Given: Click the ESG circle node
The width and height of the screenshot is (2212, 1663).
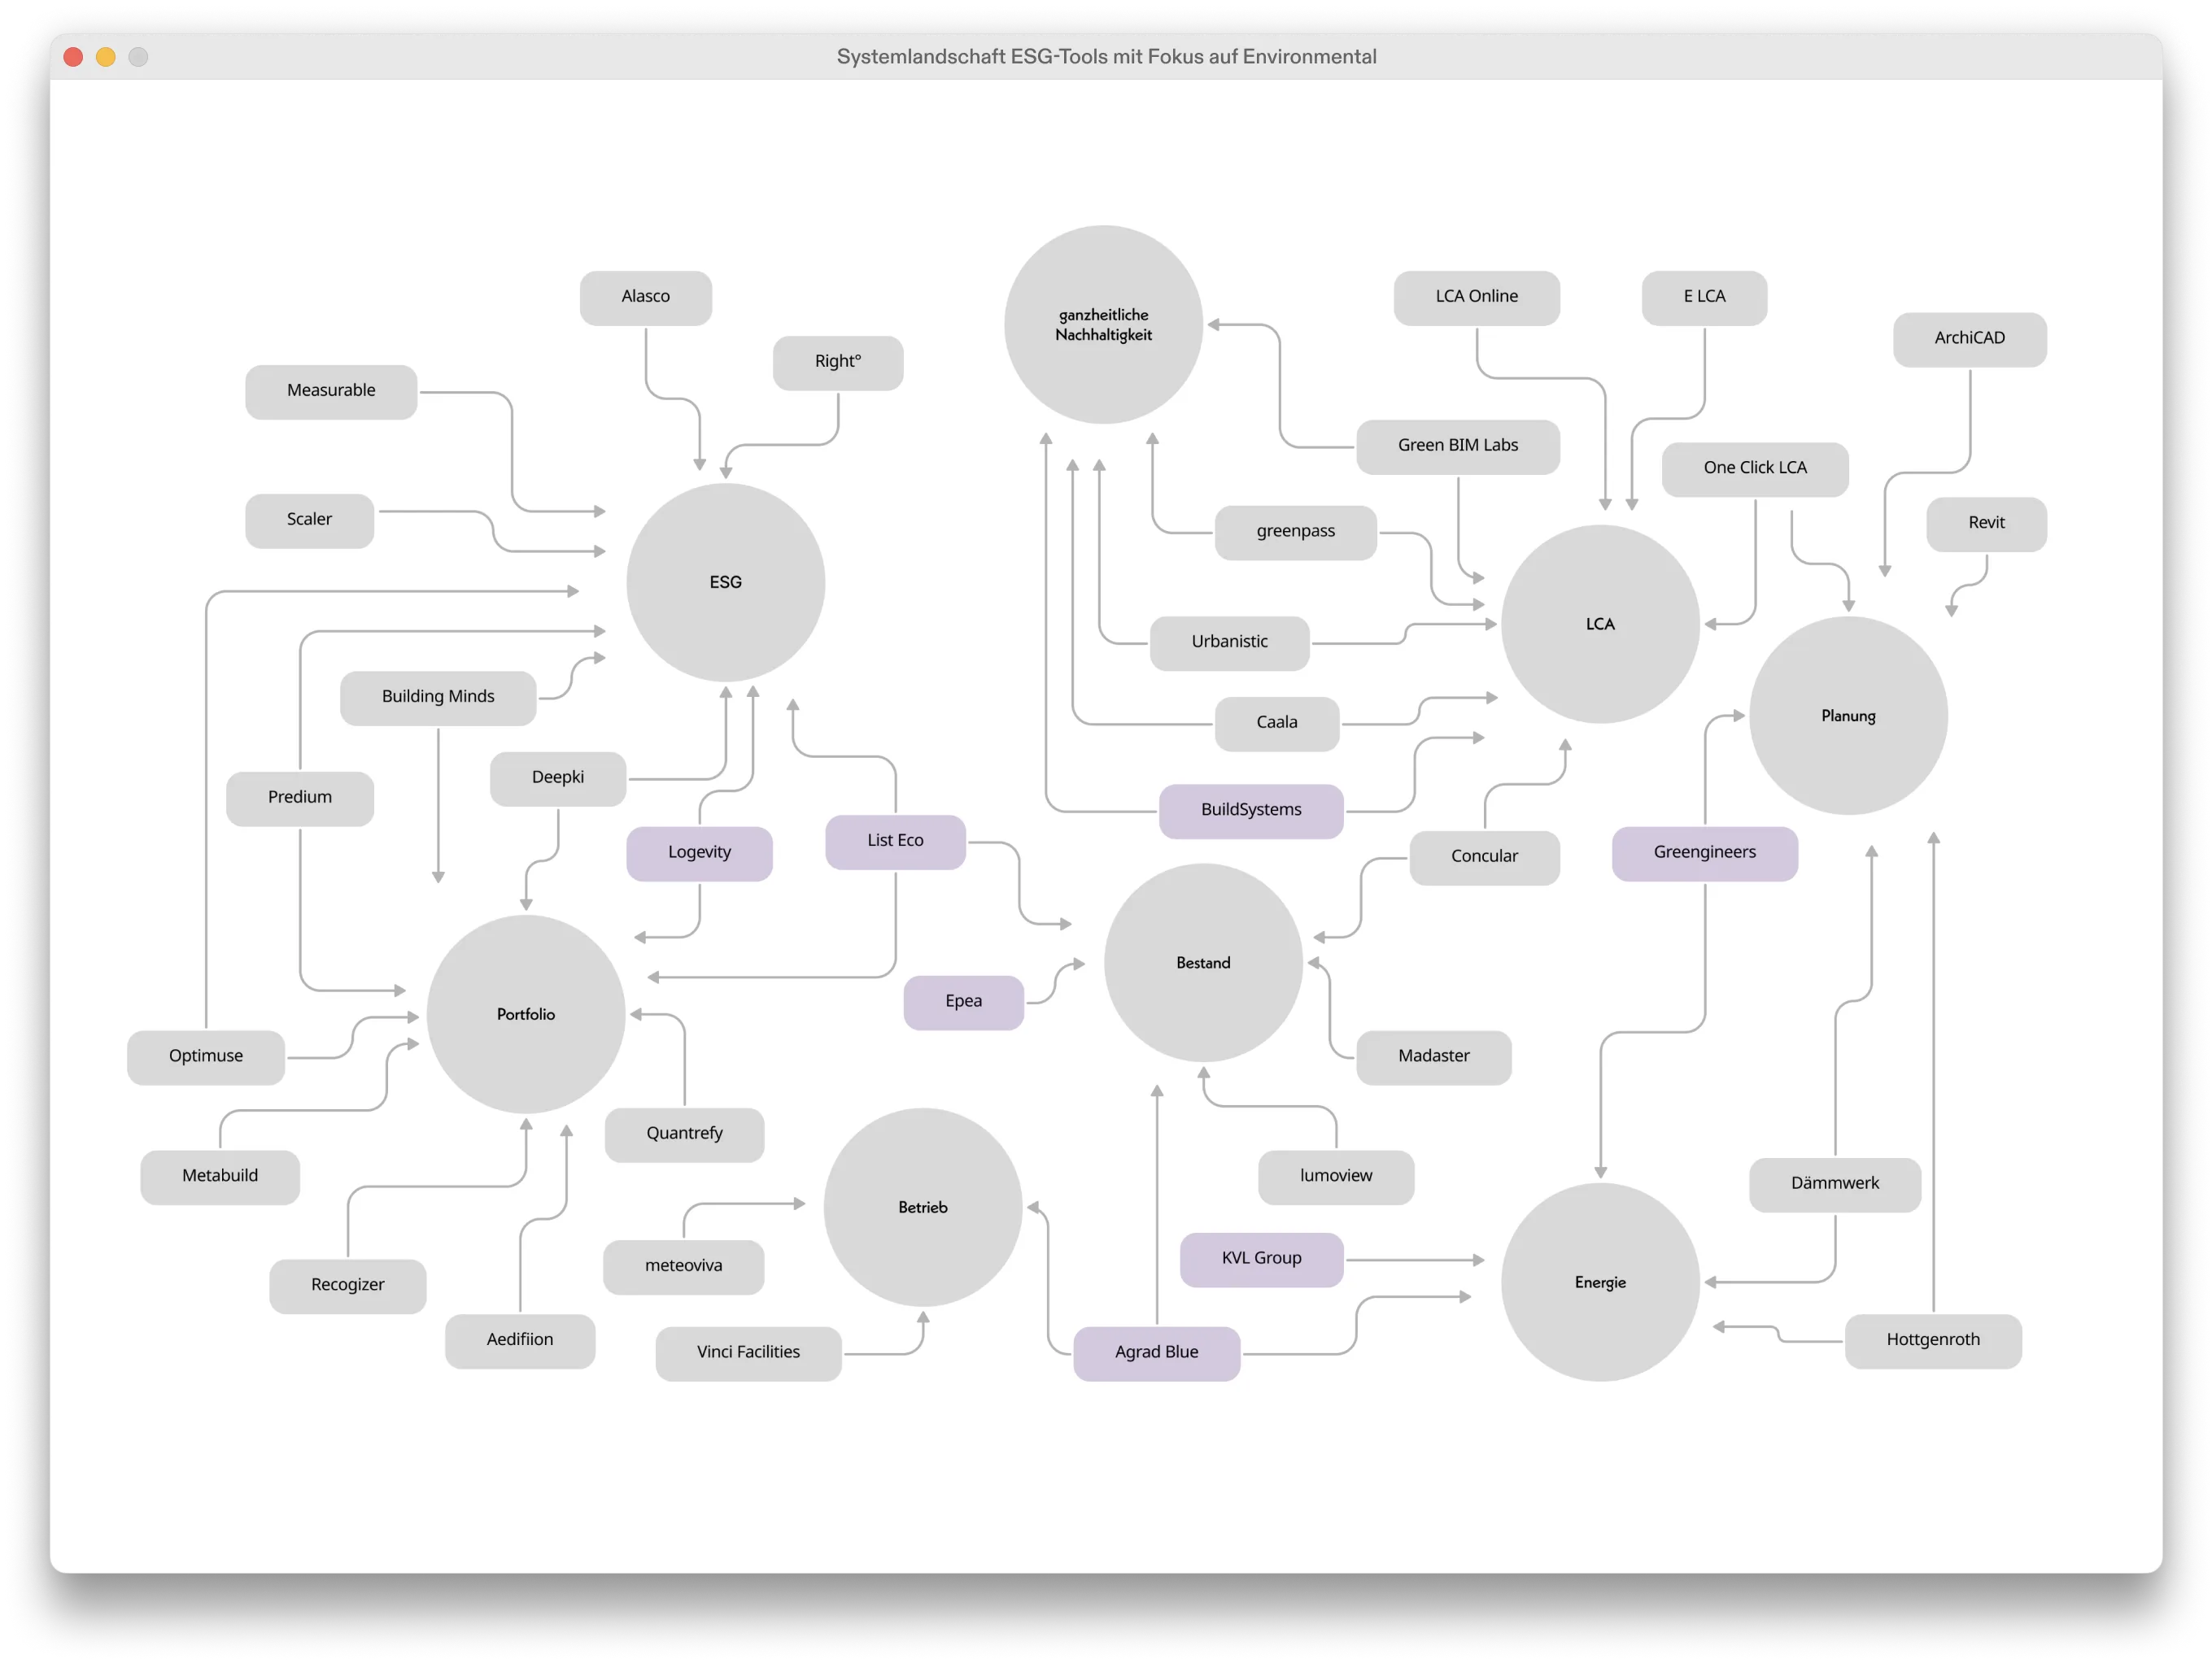Looking at the screenshot, I should [725, 582].
